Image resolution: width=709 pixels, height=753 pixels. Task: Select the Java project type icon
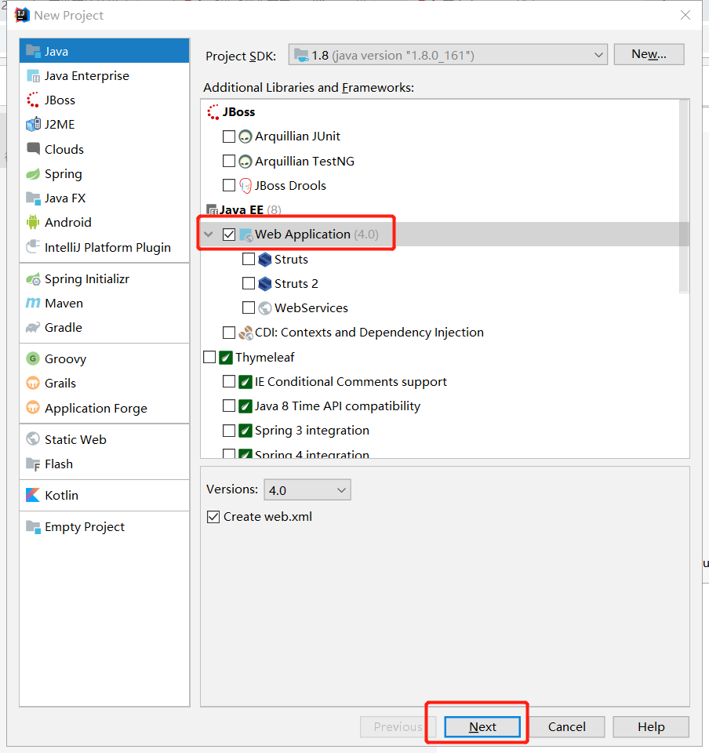[33, 51]
